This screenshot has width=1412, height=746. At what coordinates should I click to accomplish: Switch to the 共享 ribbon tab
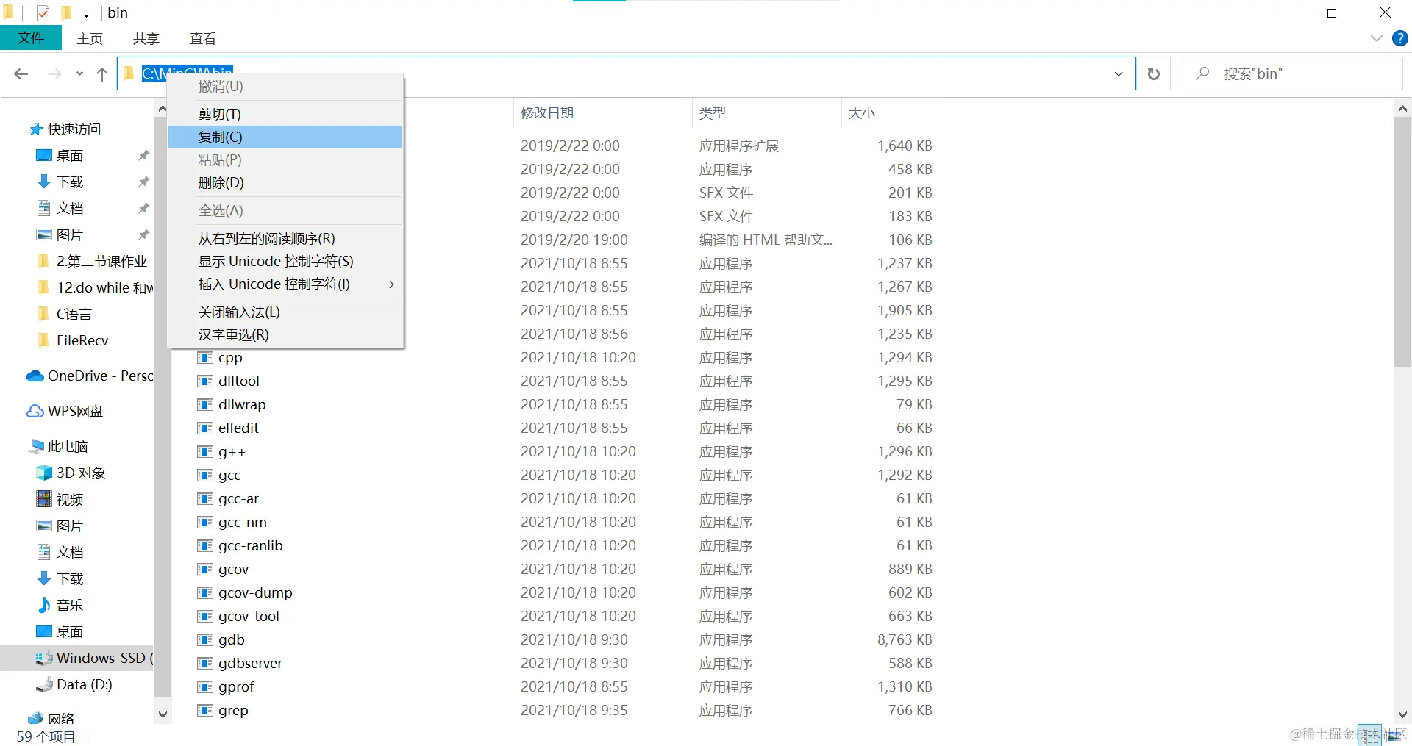pyautogui.click(x=146, y=38)
